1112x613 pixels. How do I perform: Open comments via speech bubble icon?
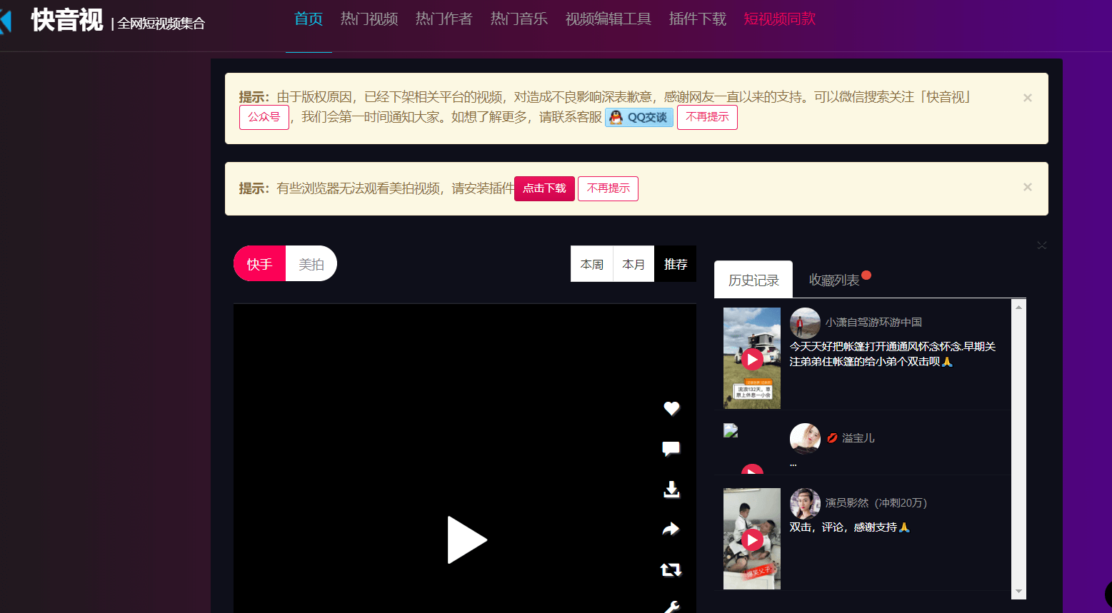671,449
